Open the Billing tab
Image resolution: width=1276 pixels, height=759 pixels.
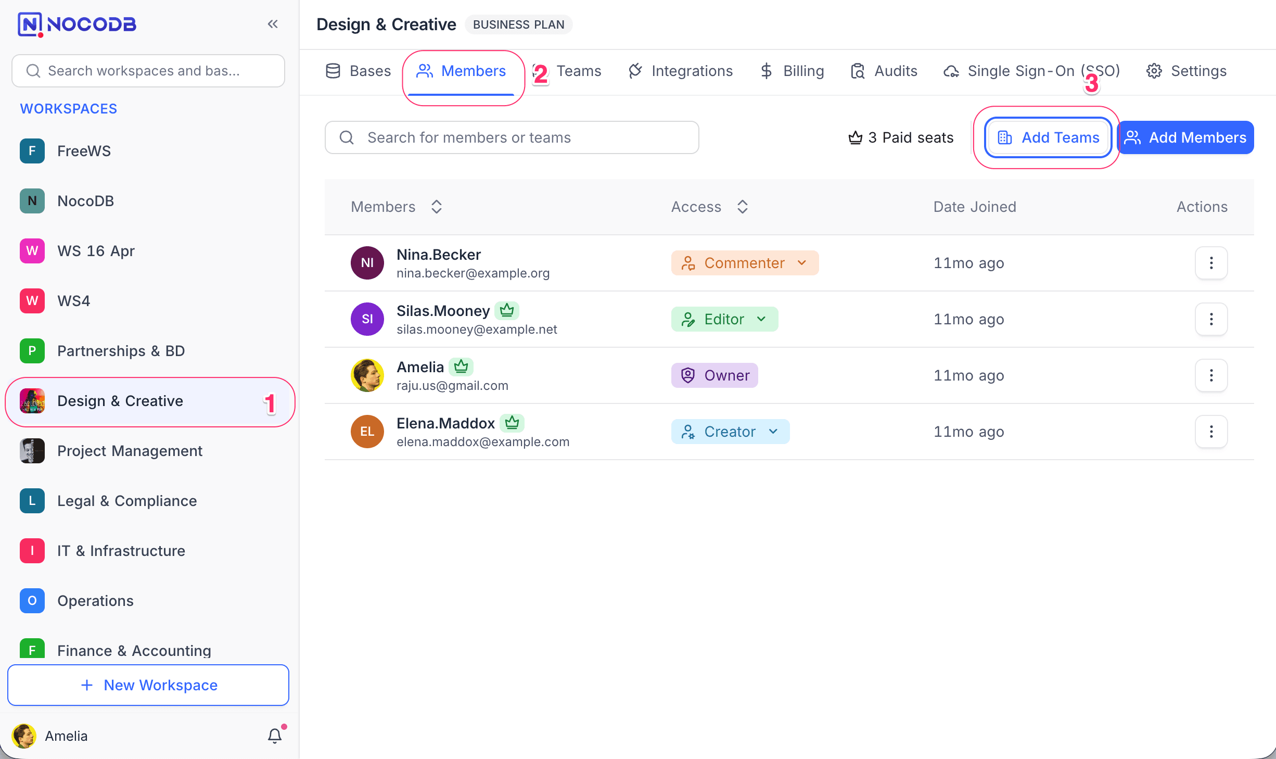tap(792, 71)
